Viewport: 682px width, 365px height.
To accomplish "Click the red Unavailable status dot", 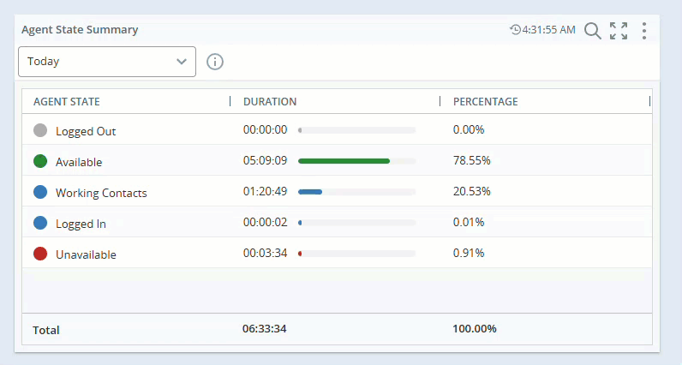I will point(40,254).
